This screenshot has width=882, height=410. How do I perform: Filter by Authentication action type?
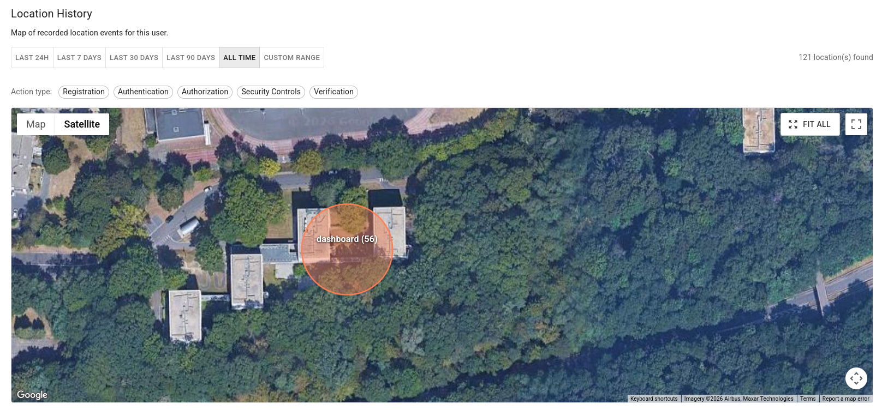coord(143,92)
